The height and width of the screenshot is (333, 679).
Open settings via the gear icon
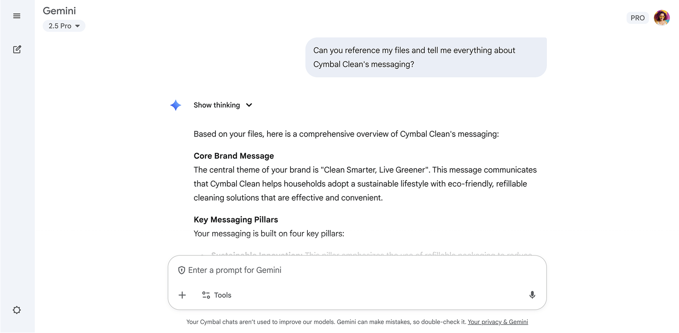17,310
